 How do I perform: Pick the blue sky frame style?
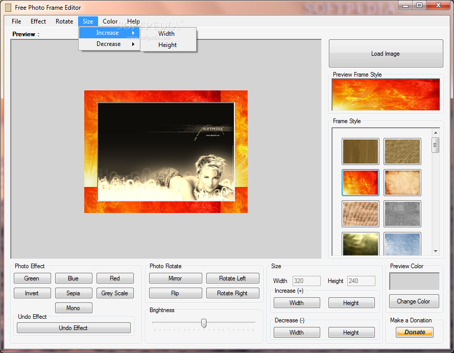(x=402, y=244)
